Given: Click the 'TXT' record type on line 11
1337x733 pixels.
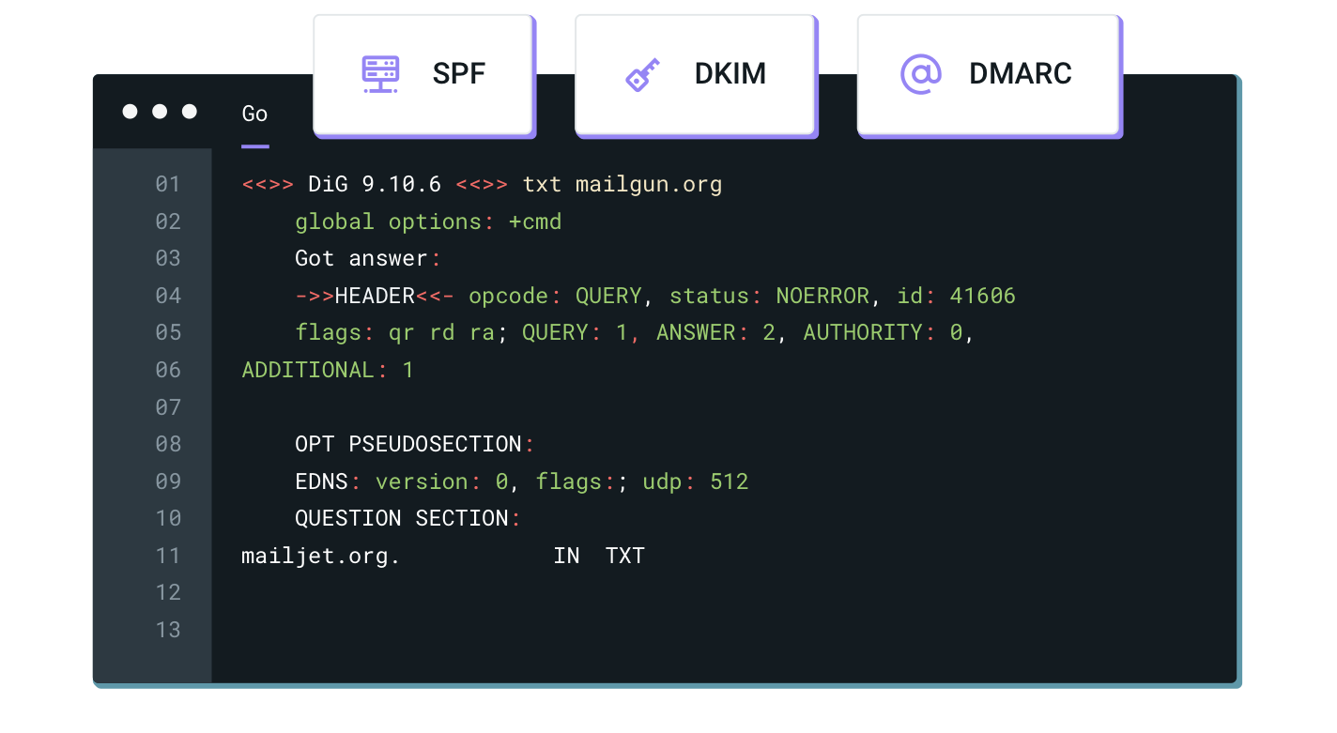Looking at the screenshot, I should [625, 556].
